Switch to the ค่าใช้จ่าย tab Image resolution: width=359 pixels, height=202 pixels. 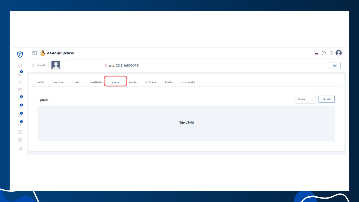[151, 82]
